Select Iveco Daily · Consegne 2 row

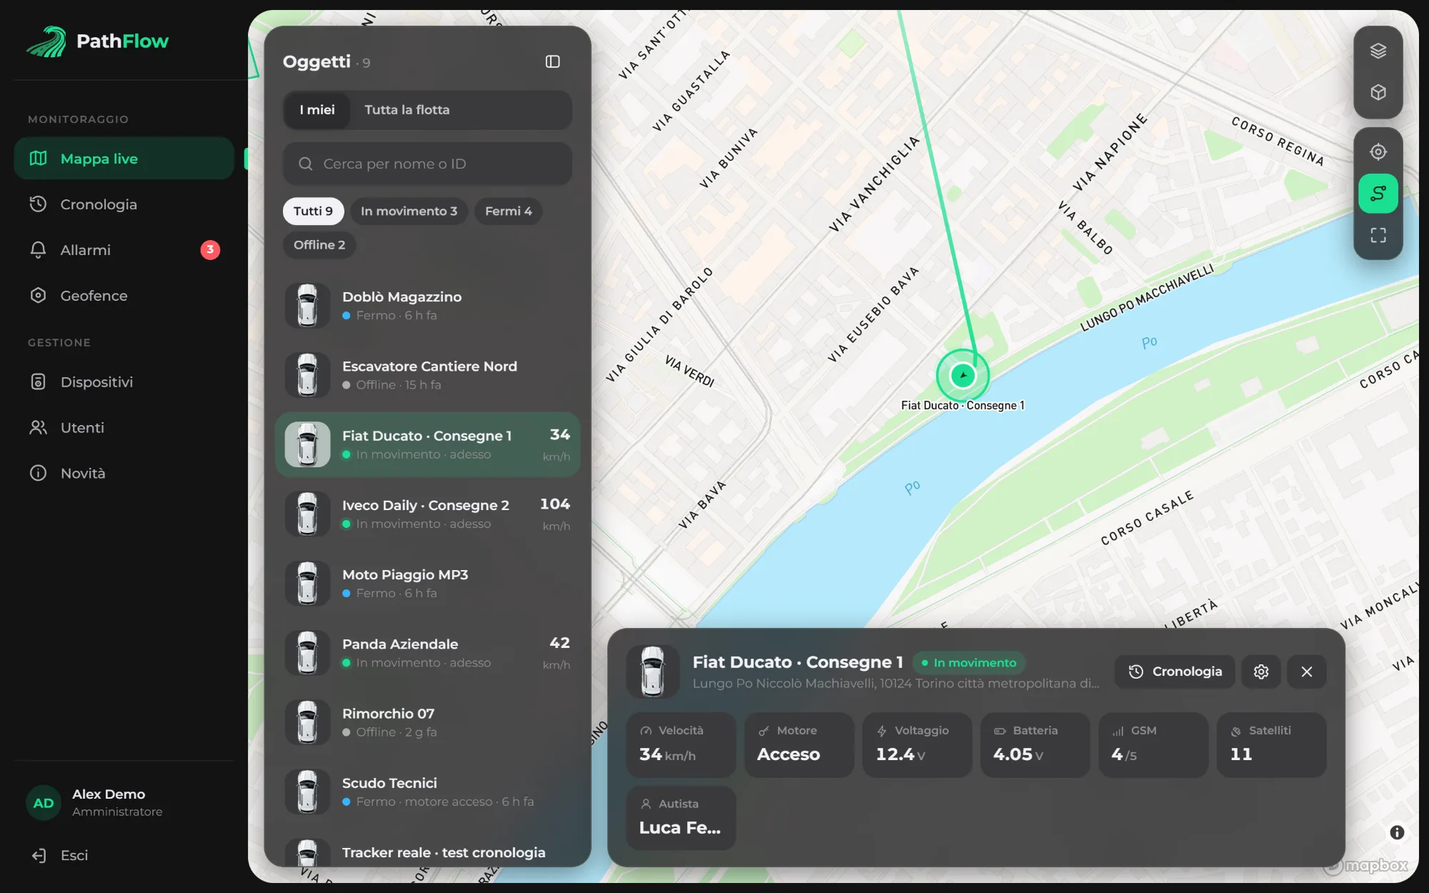(427, 514)
